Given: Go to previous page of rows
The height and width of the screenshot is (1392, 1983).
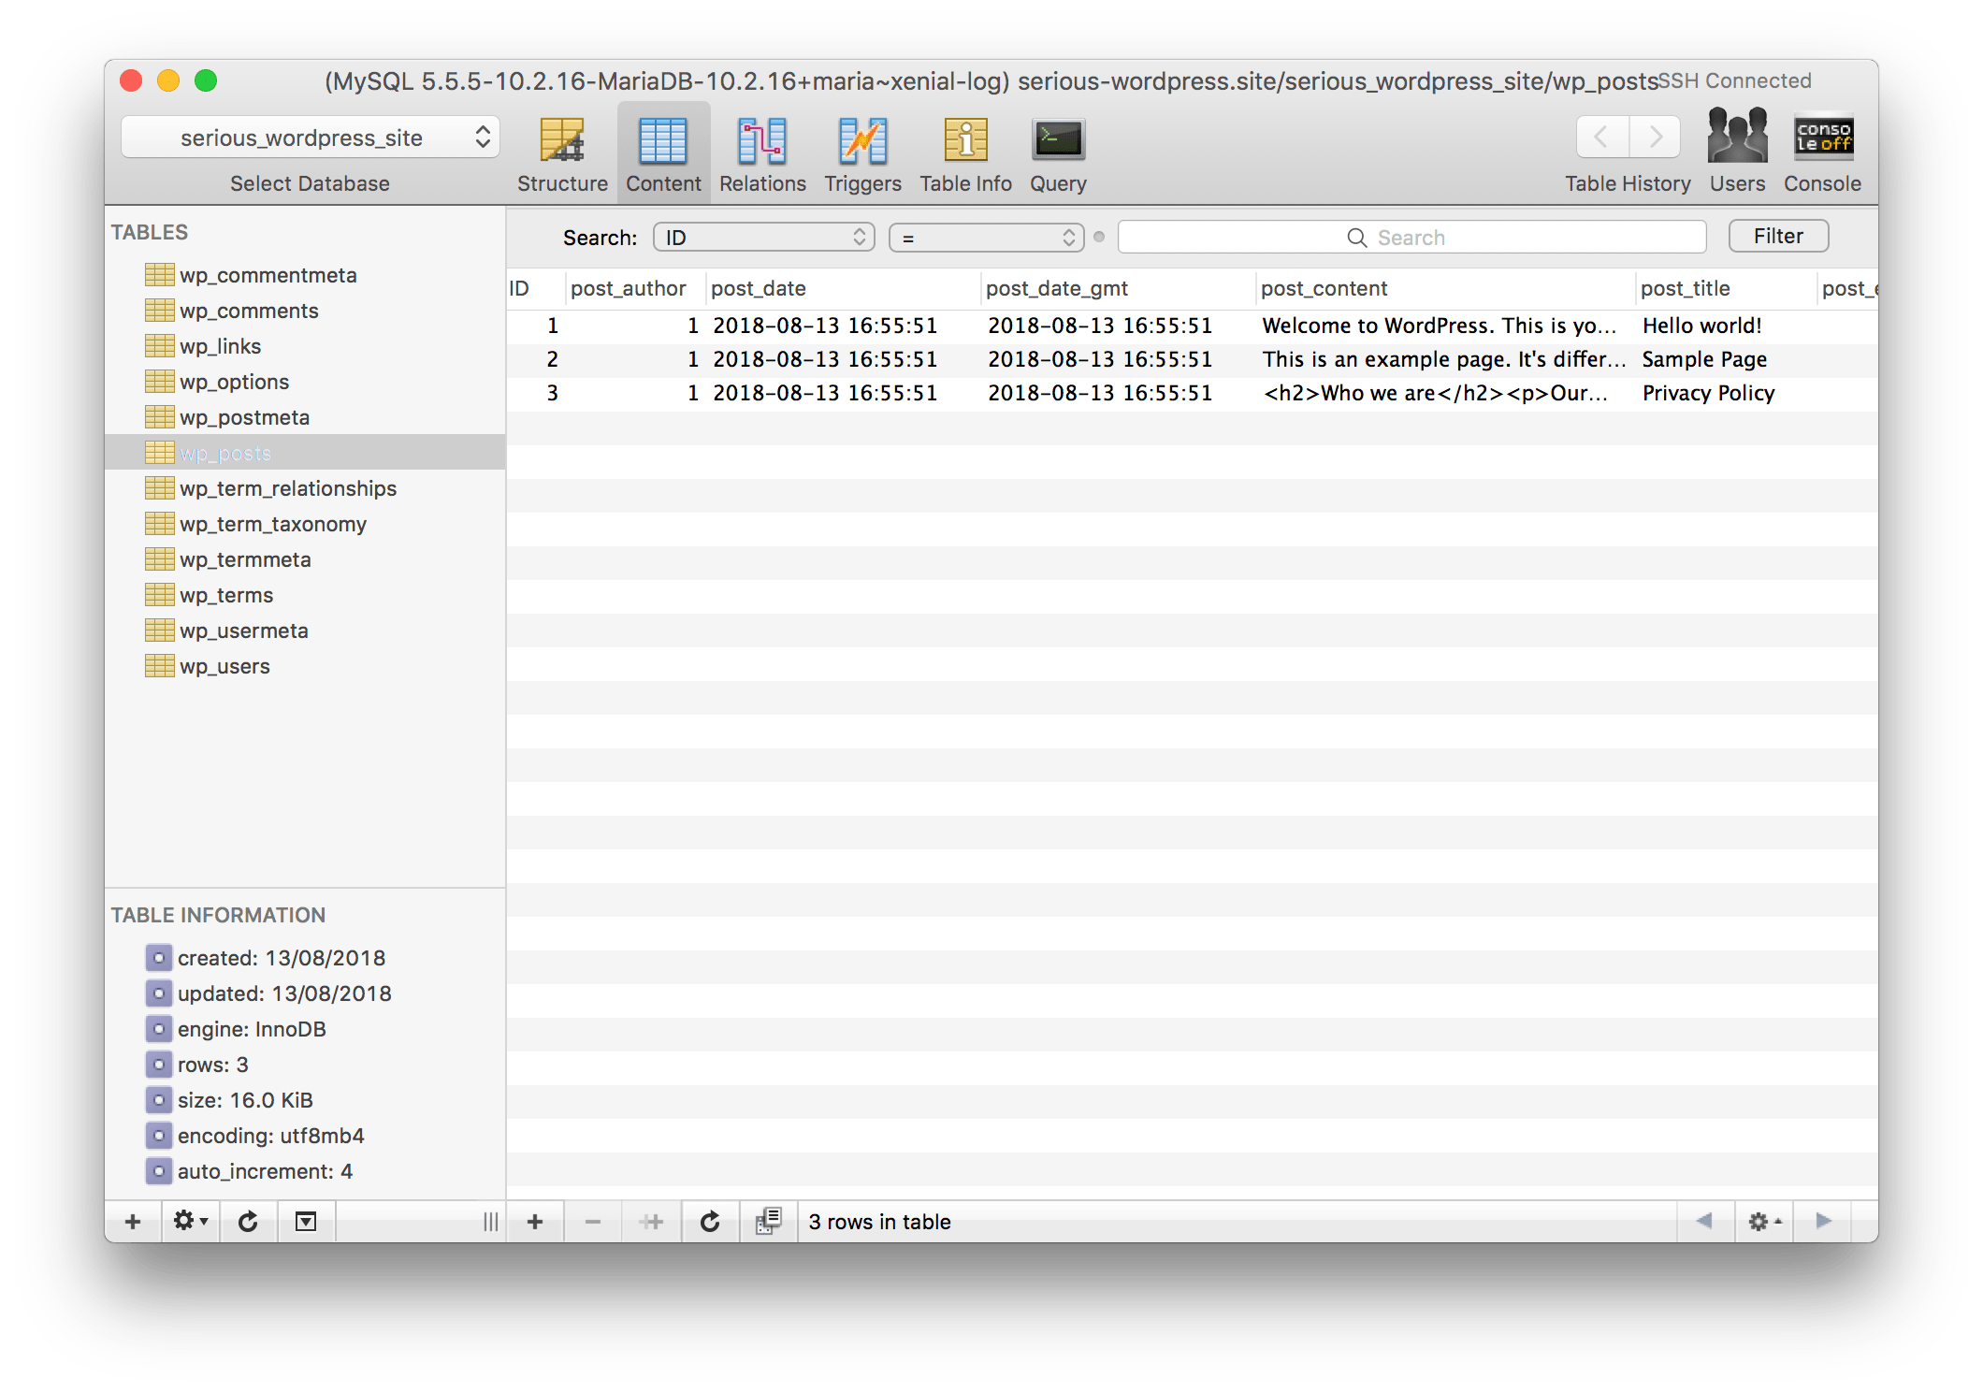Looking at the screenshot, I should click(1704, 1222).
